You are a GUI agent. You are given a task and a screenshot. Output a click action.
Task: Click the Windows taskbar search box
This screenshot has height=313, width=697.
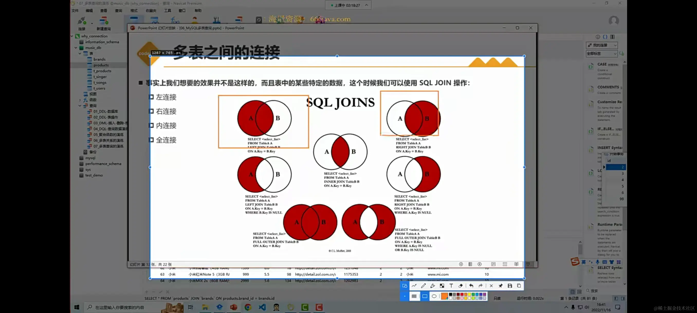pos(120,307)
